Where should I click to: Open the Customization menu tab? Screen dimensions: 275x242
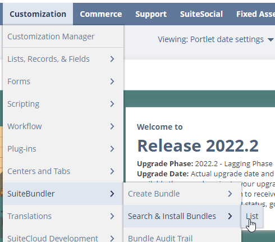click(38, 14)
